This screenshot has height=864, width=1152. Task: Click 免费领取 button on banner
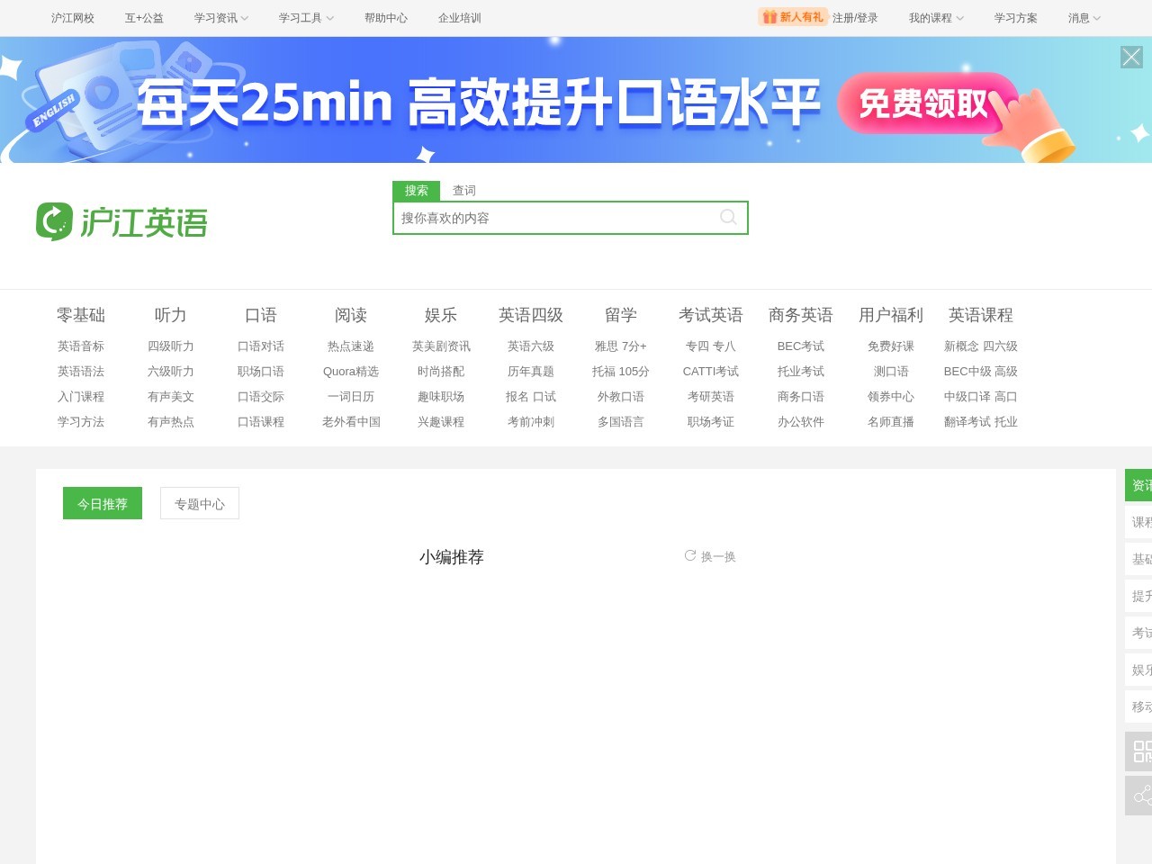(x=926, y=103)
